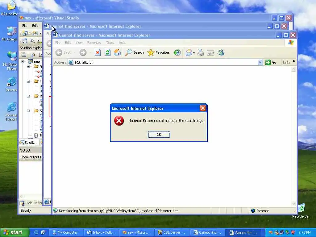Switch to My Computer taskbar button

pos(66,232)
